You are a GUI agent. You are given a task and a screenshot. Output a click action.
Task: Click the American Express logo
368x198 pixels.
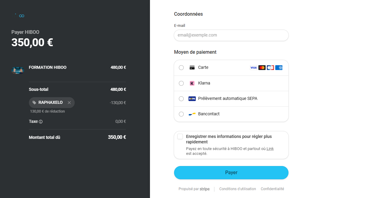[279, 68]
